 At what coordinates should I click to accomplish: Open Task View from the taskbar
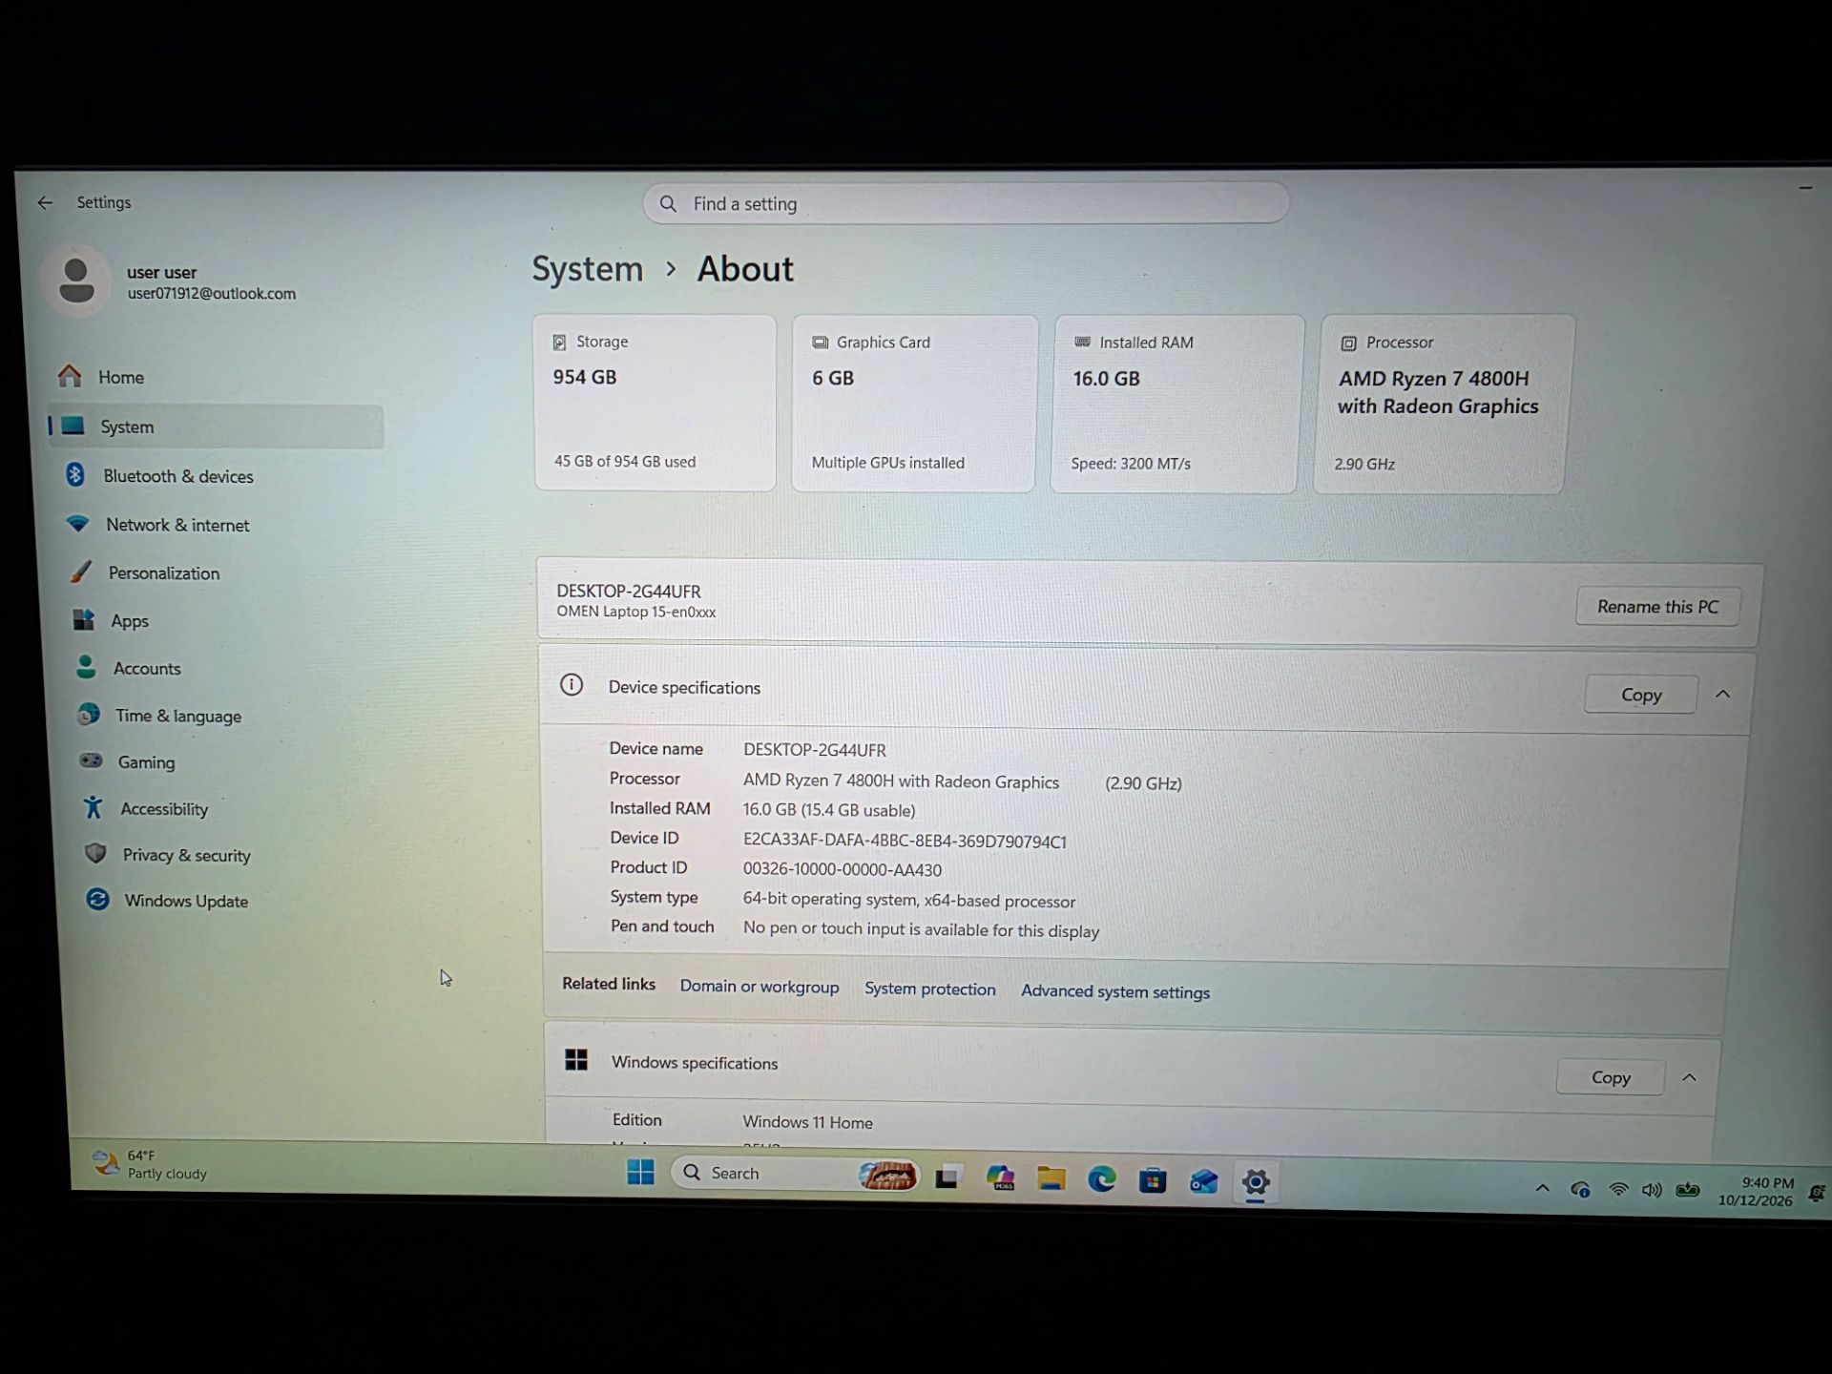(947, 1177)
